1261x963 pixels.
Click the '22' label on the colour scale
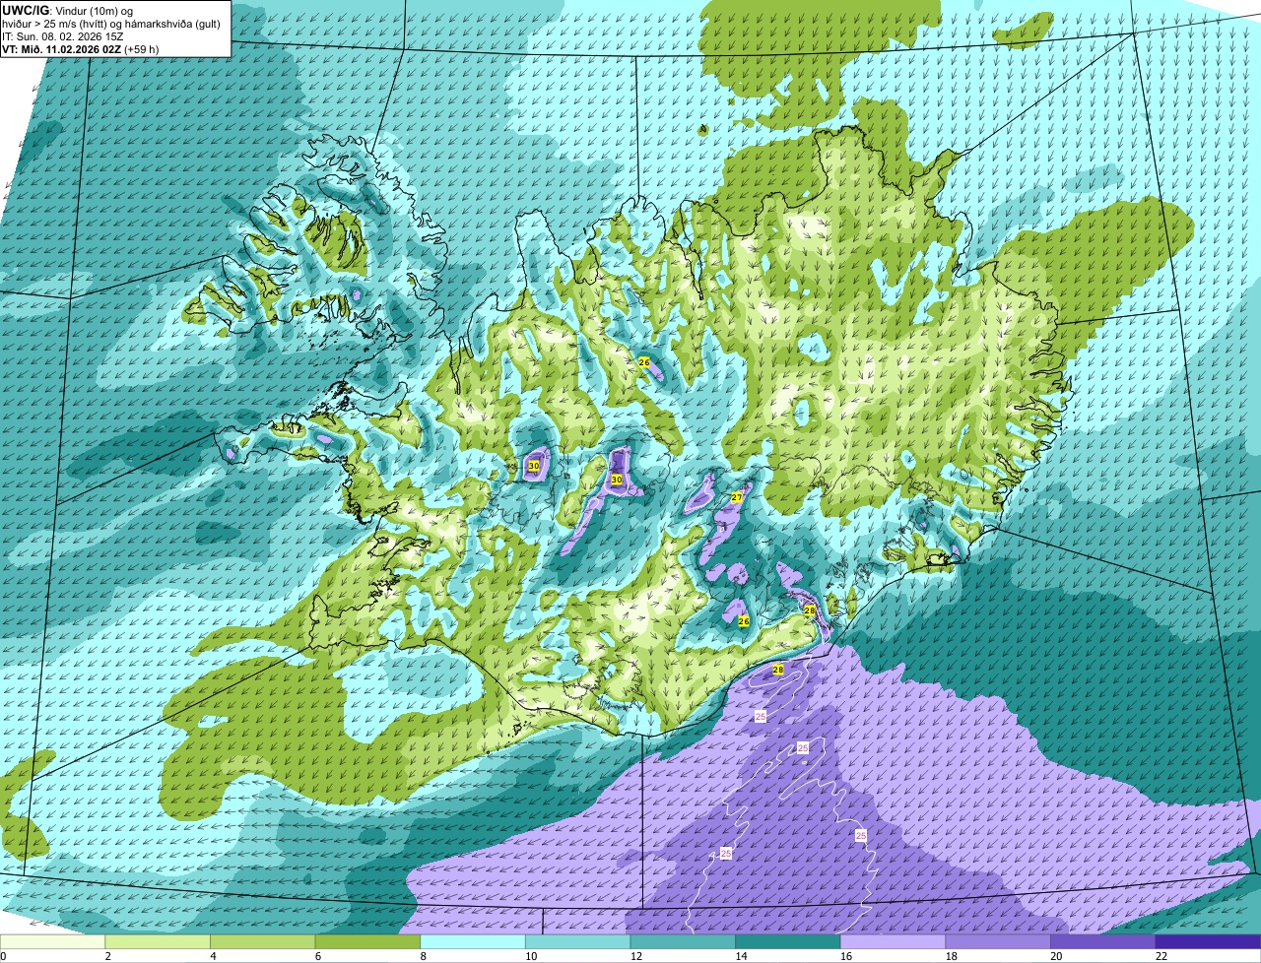point(1161,956)
